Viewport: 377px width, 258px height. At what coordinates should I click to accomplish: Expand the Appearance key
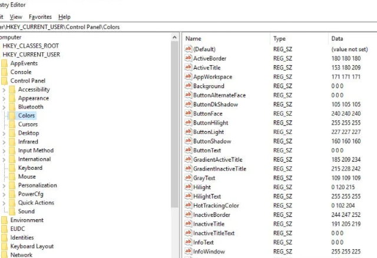(x=4, y=99)
